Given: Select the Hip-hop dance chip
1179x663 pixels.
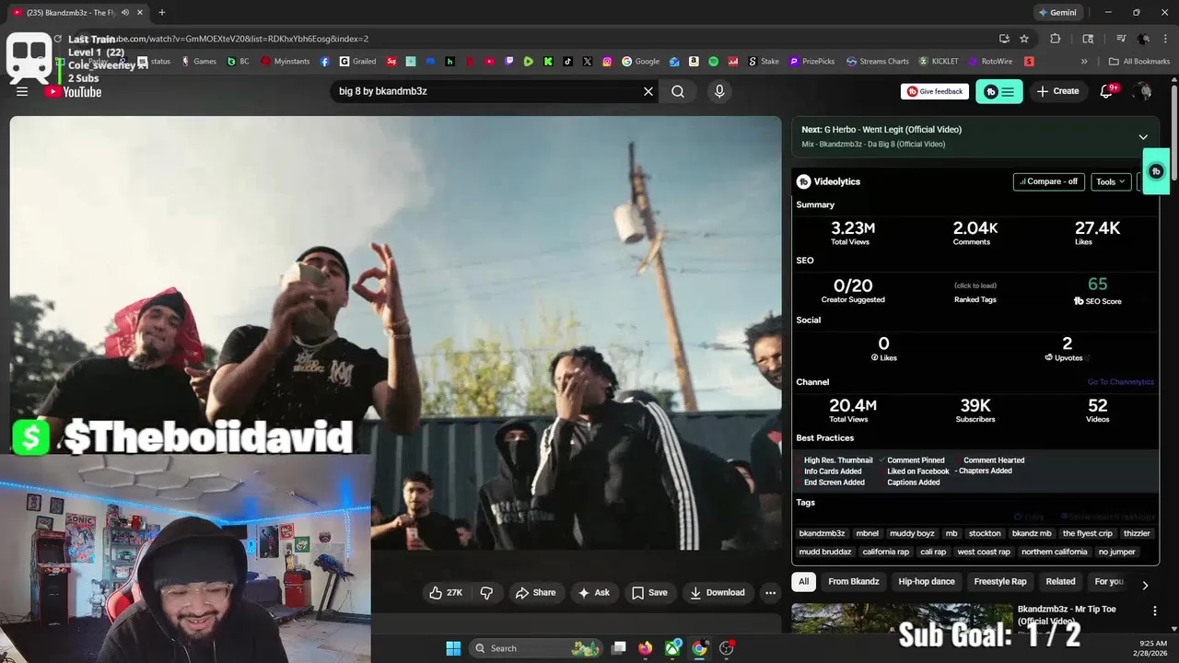Looking at the screenshot, I should (927, 581).
